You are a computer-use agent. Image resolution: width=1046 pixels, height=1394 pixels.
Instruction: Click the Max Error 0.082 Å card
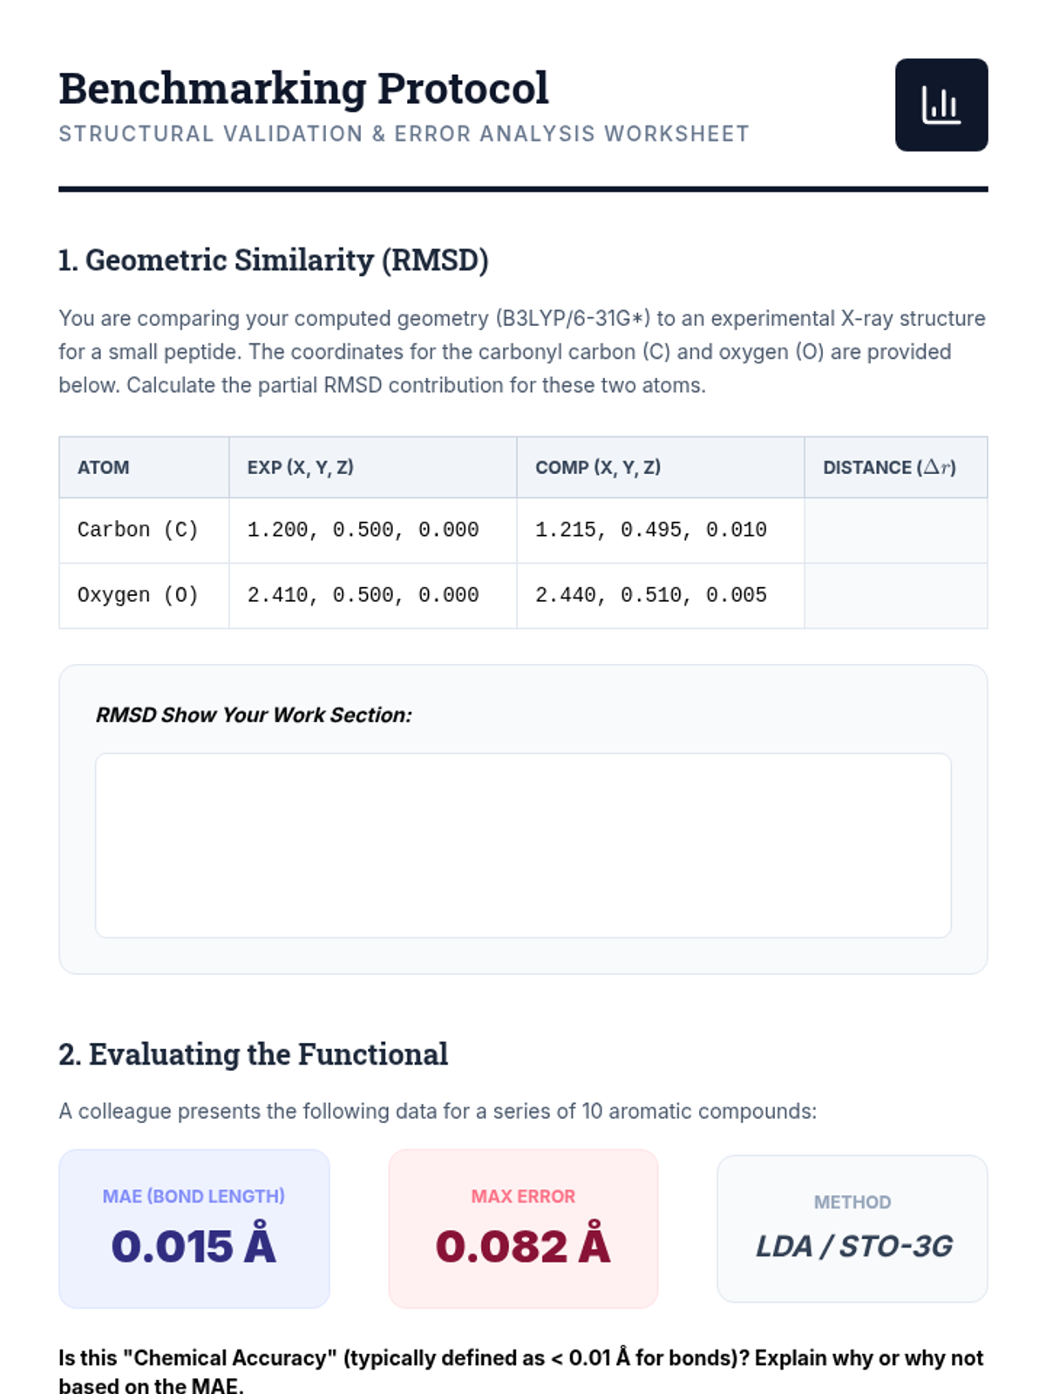pyautogui.click(x=523, y=1228)
